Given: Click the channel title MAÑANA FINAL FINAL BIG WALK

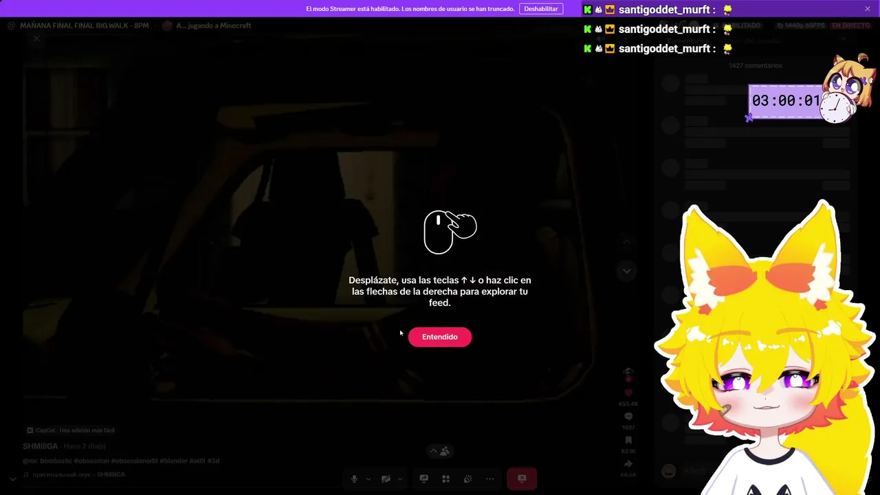Looking at the screenshot, I should (85, 25).
